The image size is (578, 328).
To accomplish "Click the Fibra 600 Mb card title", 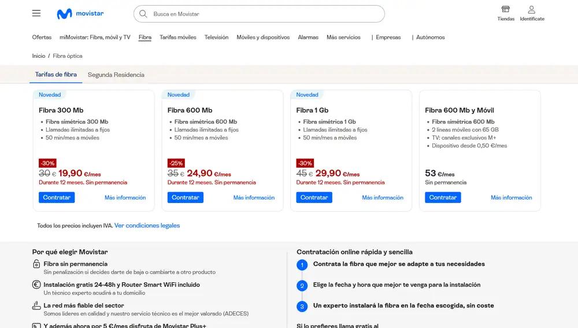I will [190, 110].
